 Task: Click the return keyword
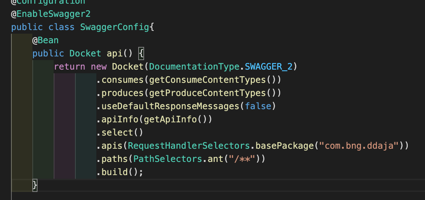click(69, 67)
